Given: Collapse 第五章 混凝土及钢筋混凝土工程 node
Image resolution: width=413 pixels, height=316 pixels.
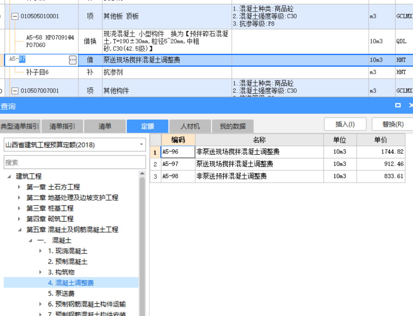Looking at the screenshot, I should (20, 230).
